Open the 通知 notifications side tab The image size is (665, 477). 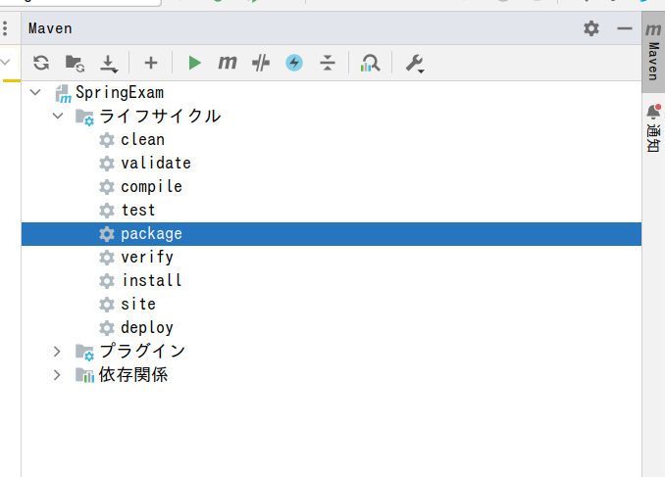pyautogui.click(x=653, y=128)
